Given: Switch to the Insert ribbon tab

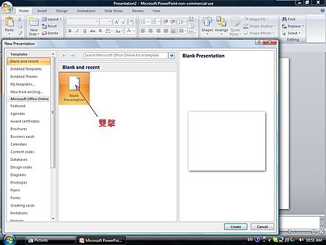Looking at the screenshot, I should click(x=42, y=11).
